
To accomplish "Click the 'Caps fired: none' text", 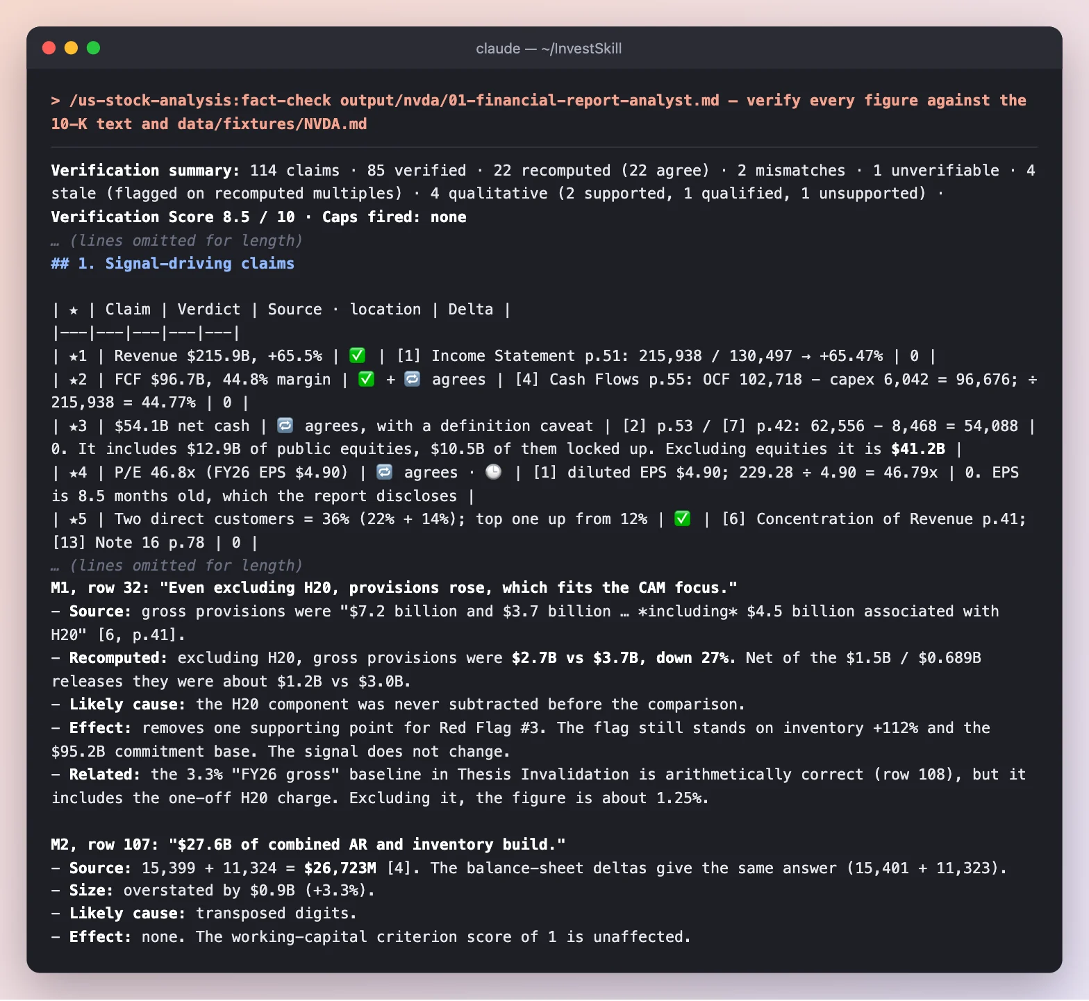I will 394,217.
